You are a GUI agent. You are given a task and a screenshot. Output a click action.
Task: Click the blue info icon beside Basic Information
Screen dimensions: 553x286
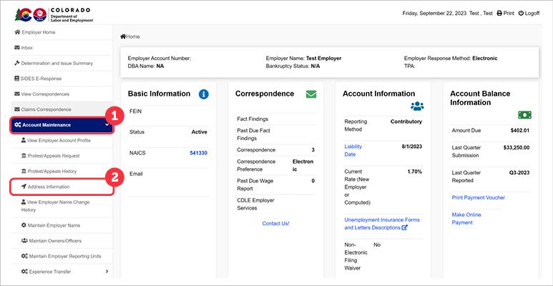click(204, 94)
